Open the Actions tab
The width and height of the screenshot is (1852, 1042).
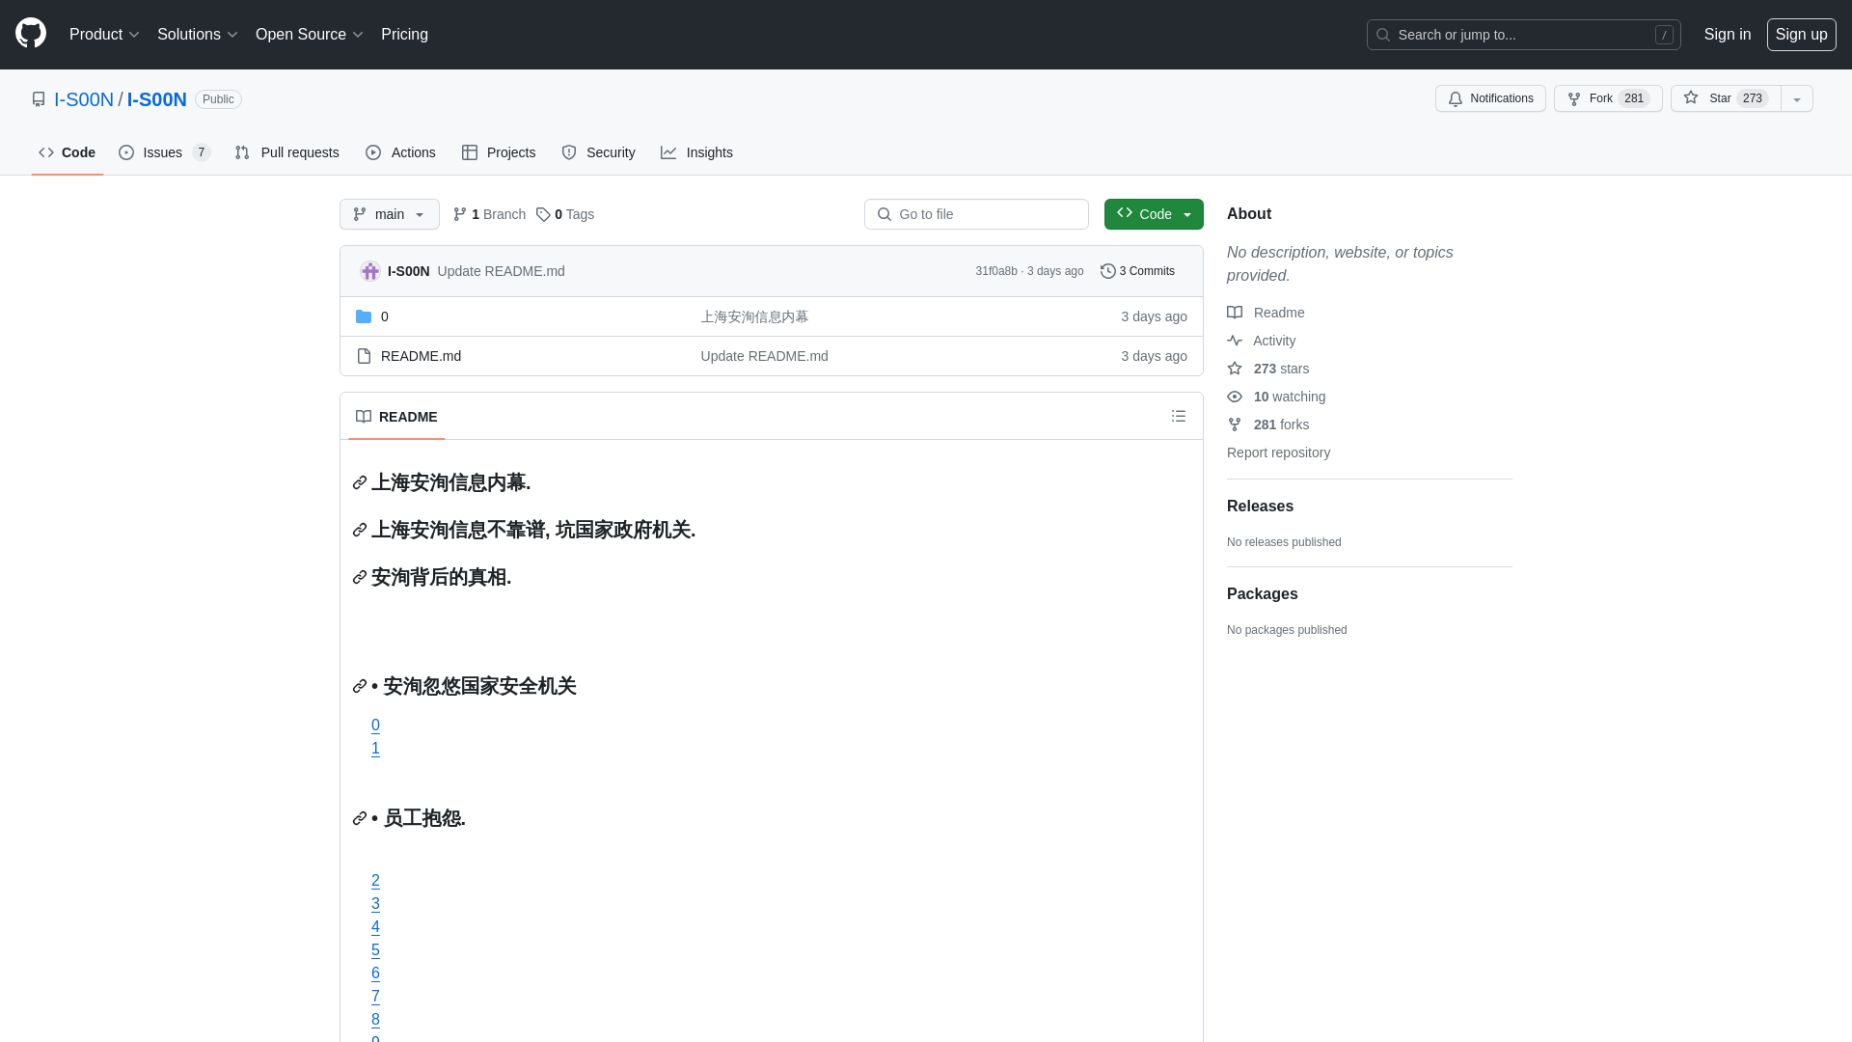pos(400,152)
